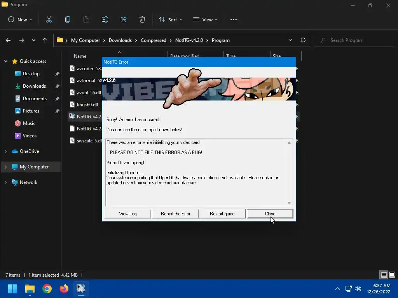The height and width of the screenshot is (298, 398).
Task: Select the avutil-56.dll file
Action: pyautogui.click(x=89, y=92)
